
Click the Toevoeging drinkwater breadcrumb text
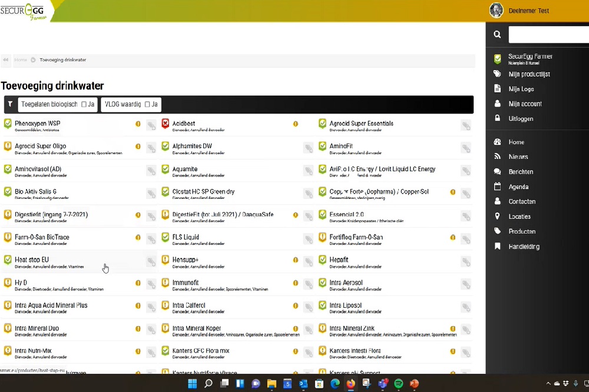pos(63,59)
